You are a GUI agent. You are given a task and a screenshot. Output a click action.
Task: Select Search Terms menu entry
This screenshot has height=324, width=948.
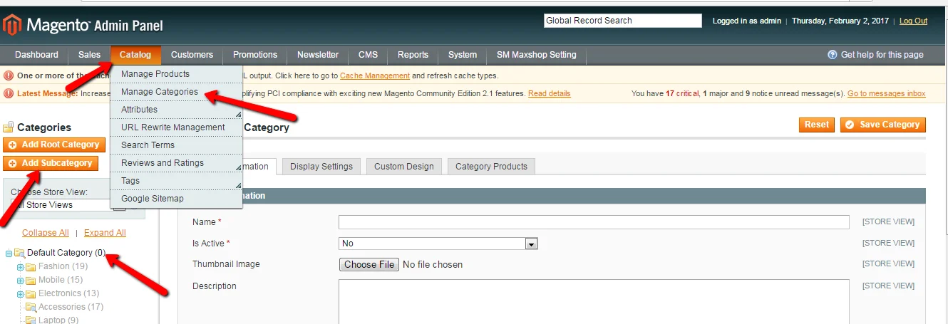click(176, 145)
